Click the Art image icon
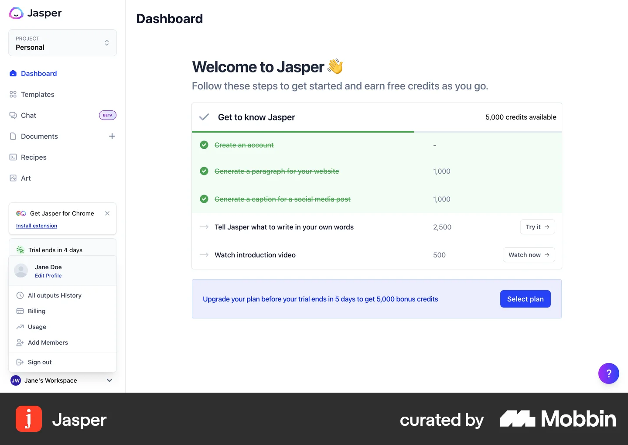Viewport: 628px width, 445px height. [13, 178]
